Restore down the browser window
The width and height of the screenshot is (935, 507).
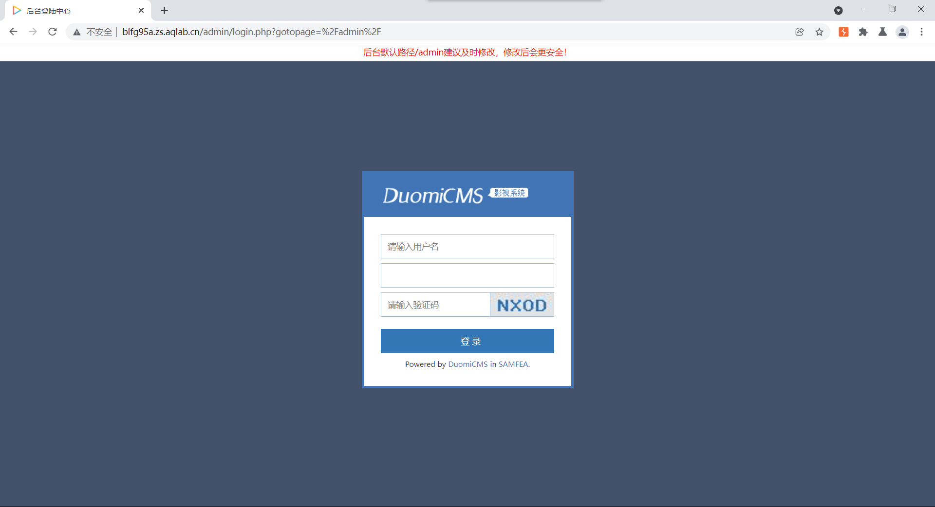click(x=893, y=10)
